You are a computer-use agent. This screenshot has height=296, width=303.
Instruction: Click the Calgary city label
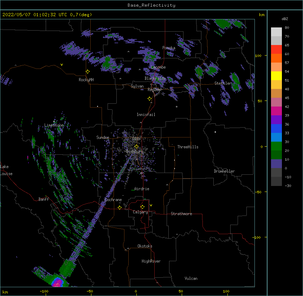[x=140, y=212]
